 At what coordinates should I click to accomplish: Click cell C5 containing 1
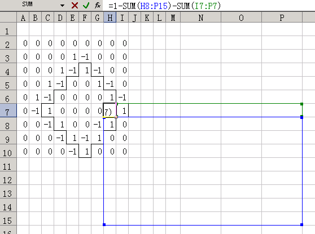[48, 83]
